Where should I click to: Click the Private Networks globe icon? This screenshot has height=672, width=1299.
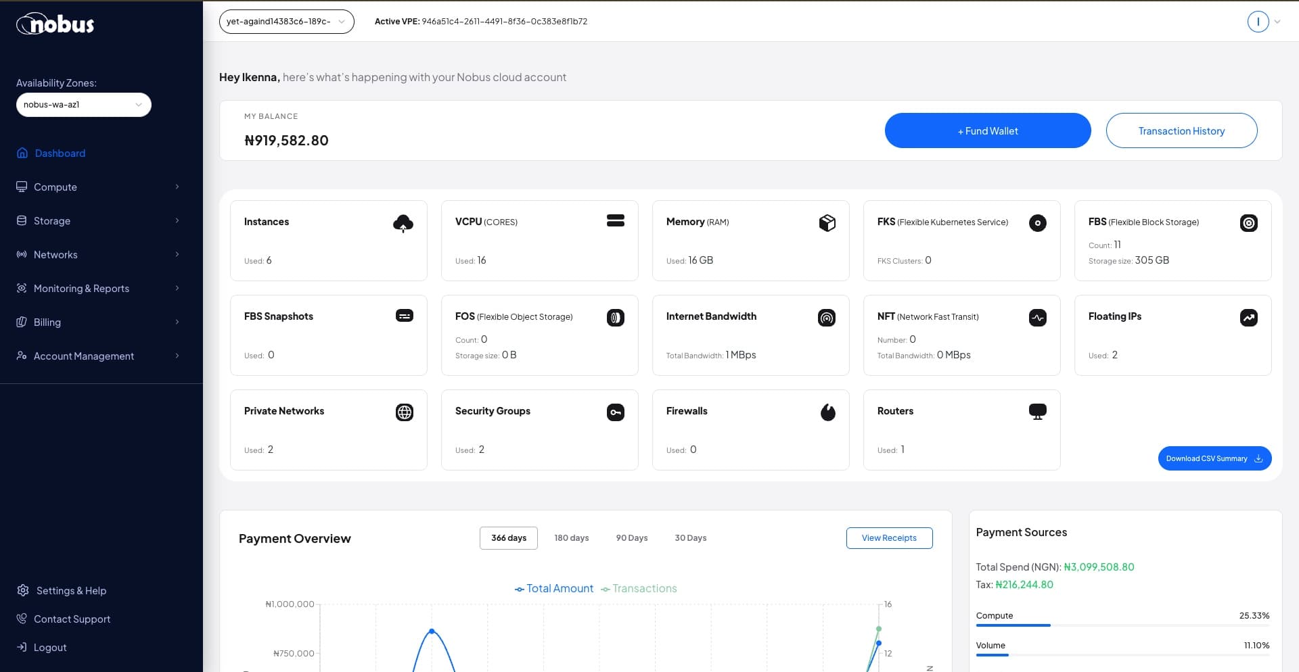tap(405, 412)
